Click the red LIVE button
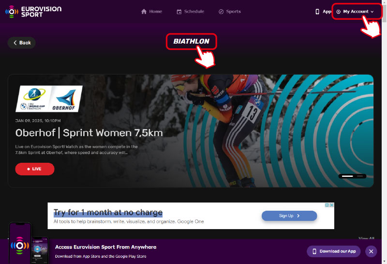This screenshot has height=264, width=387. coord(35,169)
